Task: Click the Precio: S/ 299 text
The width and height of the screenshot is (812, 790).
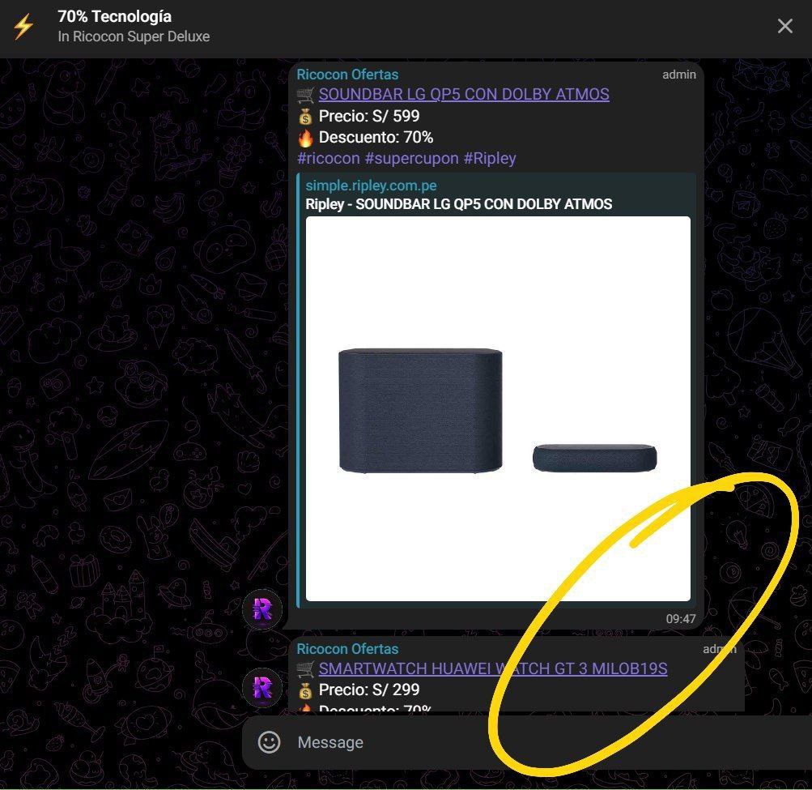Action: 368,690
